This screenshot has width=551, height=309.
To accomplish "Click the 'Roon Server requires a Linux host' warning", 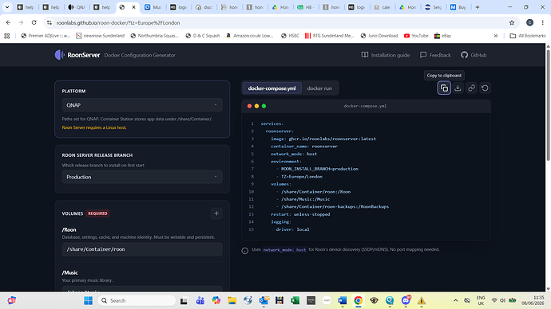I will coord(94,127).
